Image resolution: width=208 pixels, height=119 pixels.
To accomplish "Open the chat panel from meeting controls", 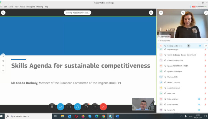I will click(x=86, y=107).
